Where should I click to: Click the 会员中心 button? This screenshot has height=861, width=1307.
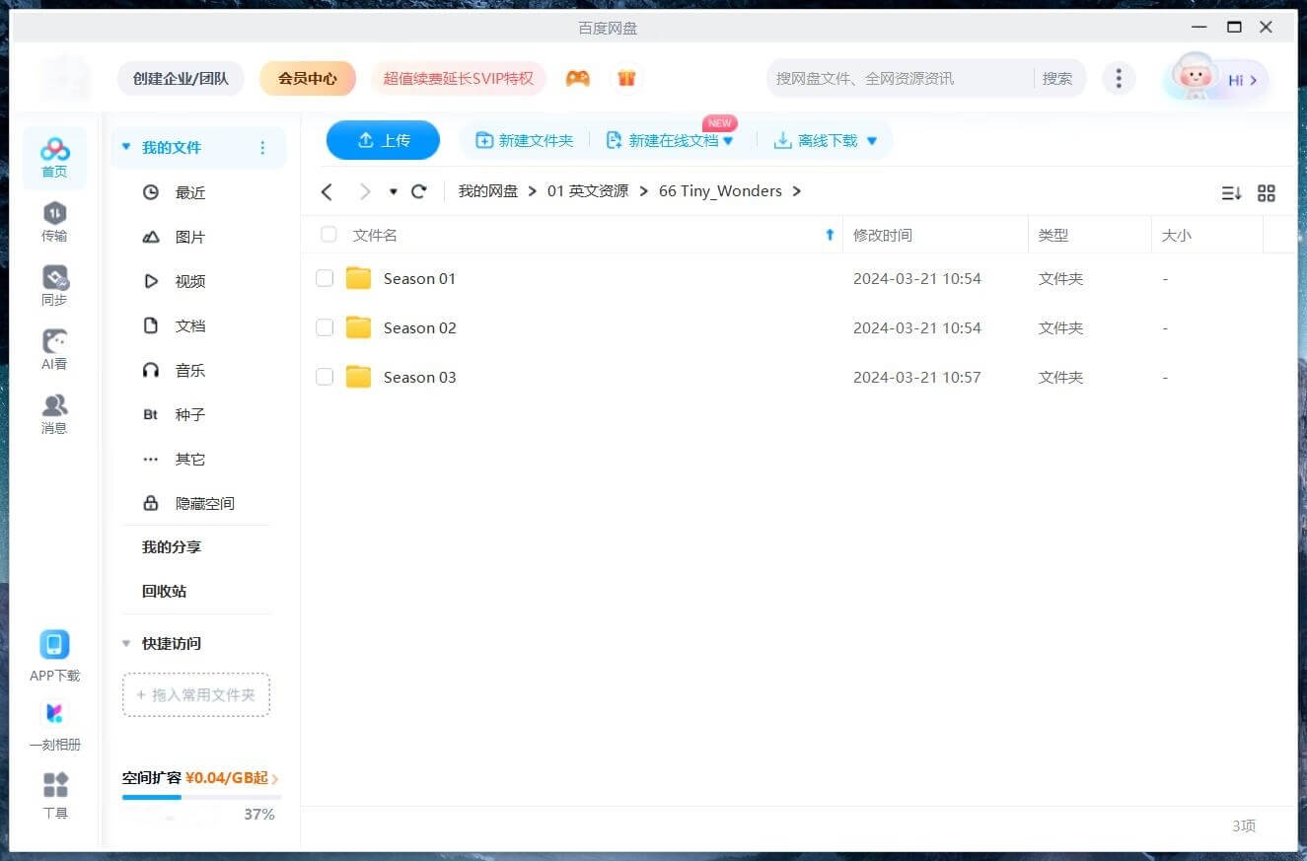pyautogui.click(x=308, y=78)
